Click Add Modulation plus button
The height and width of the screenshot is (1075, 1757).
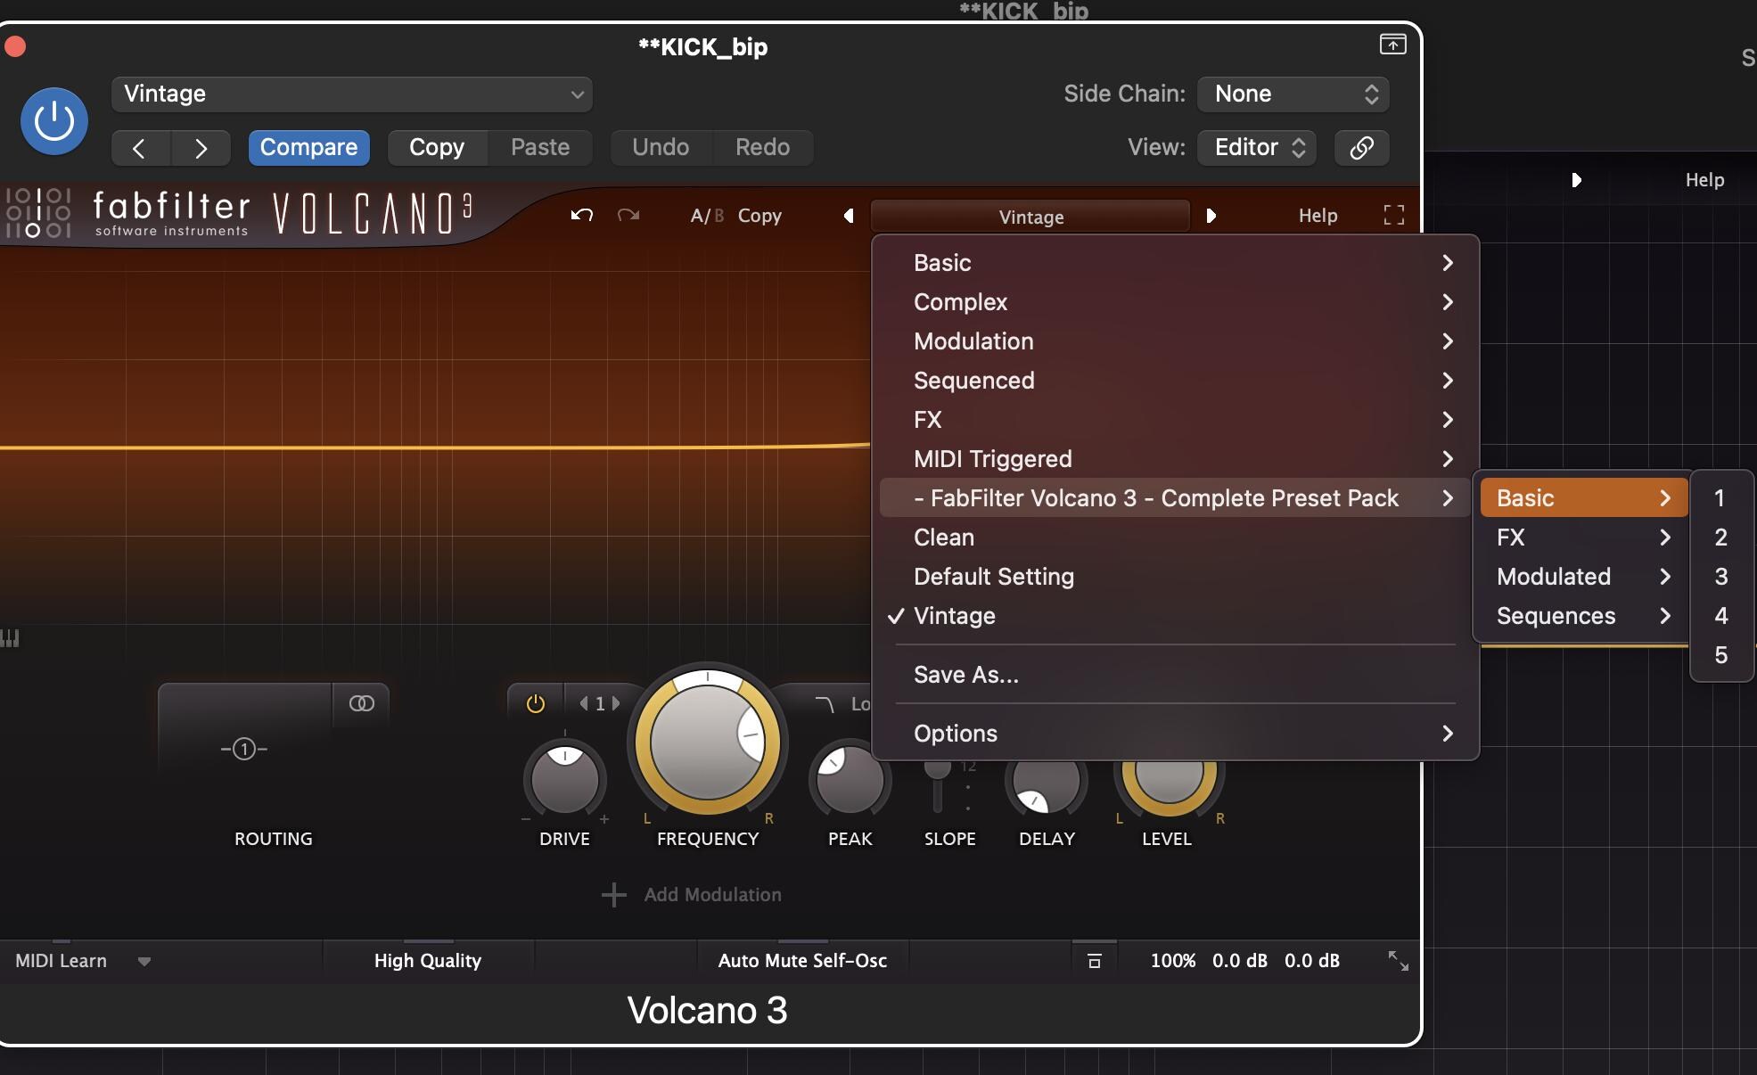click(614, 895)
